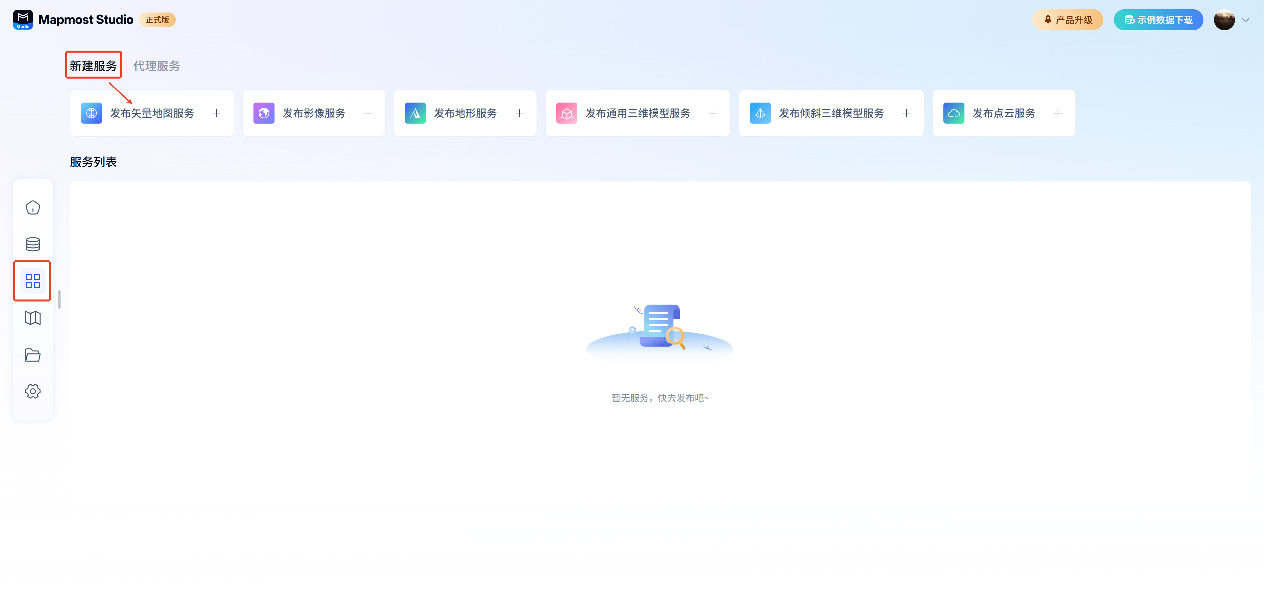Click the 发布点云服务 cloud icon
The width and height of the screenshot is (1264, 599).
pyautogui.click(x=953, y=113)
